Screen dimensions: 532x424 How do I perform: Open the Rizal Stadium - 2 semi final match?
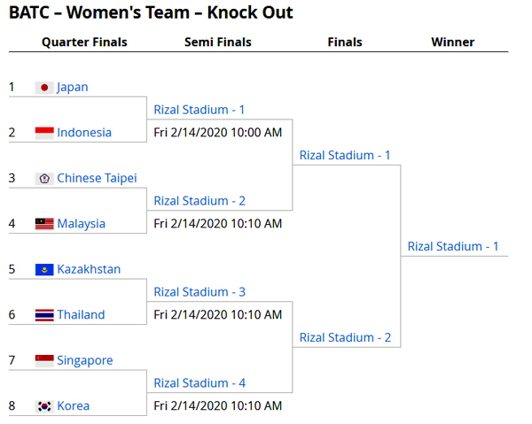[x=345, y=337]
